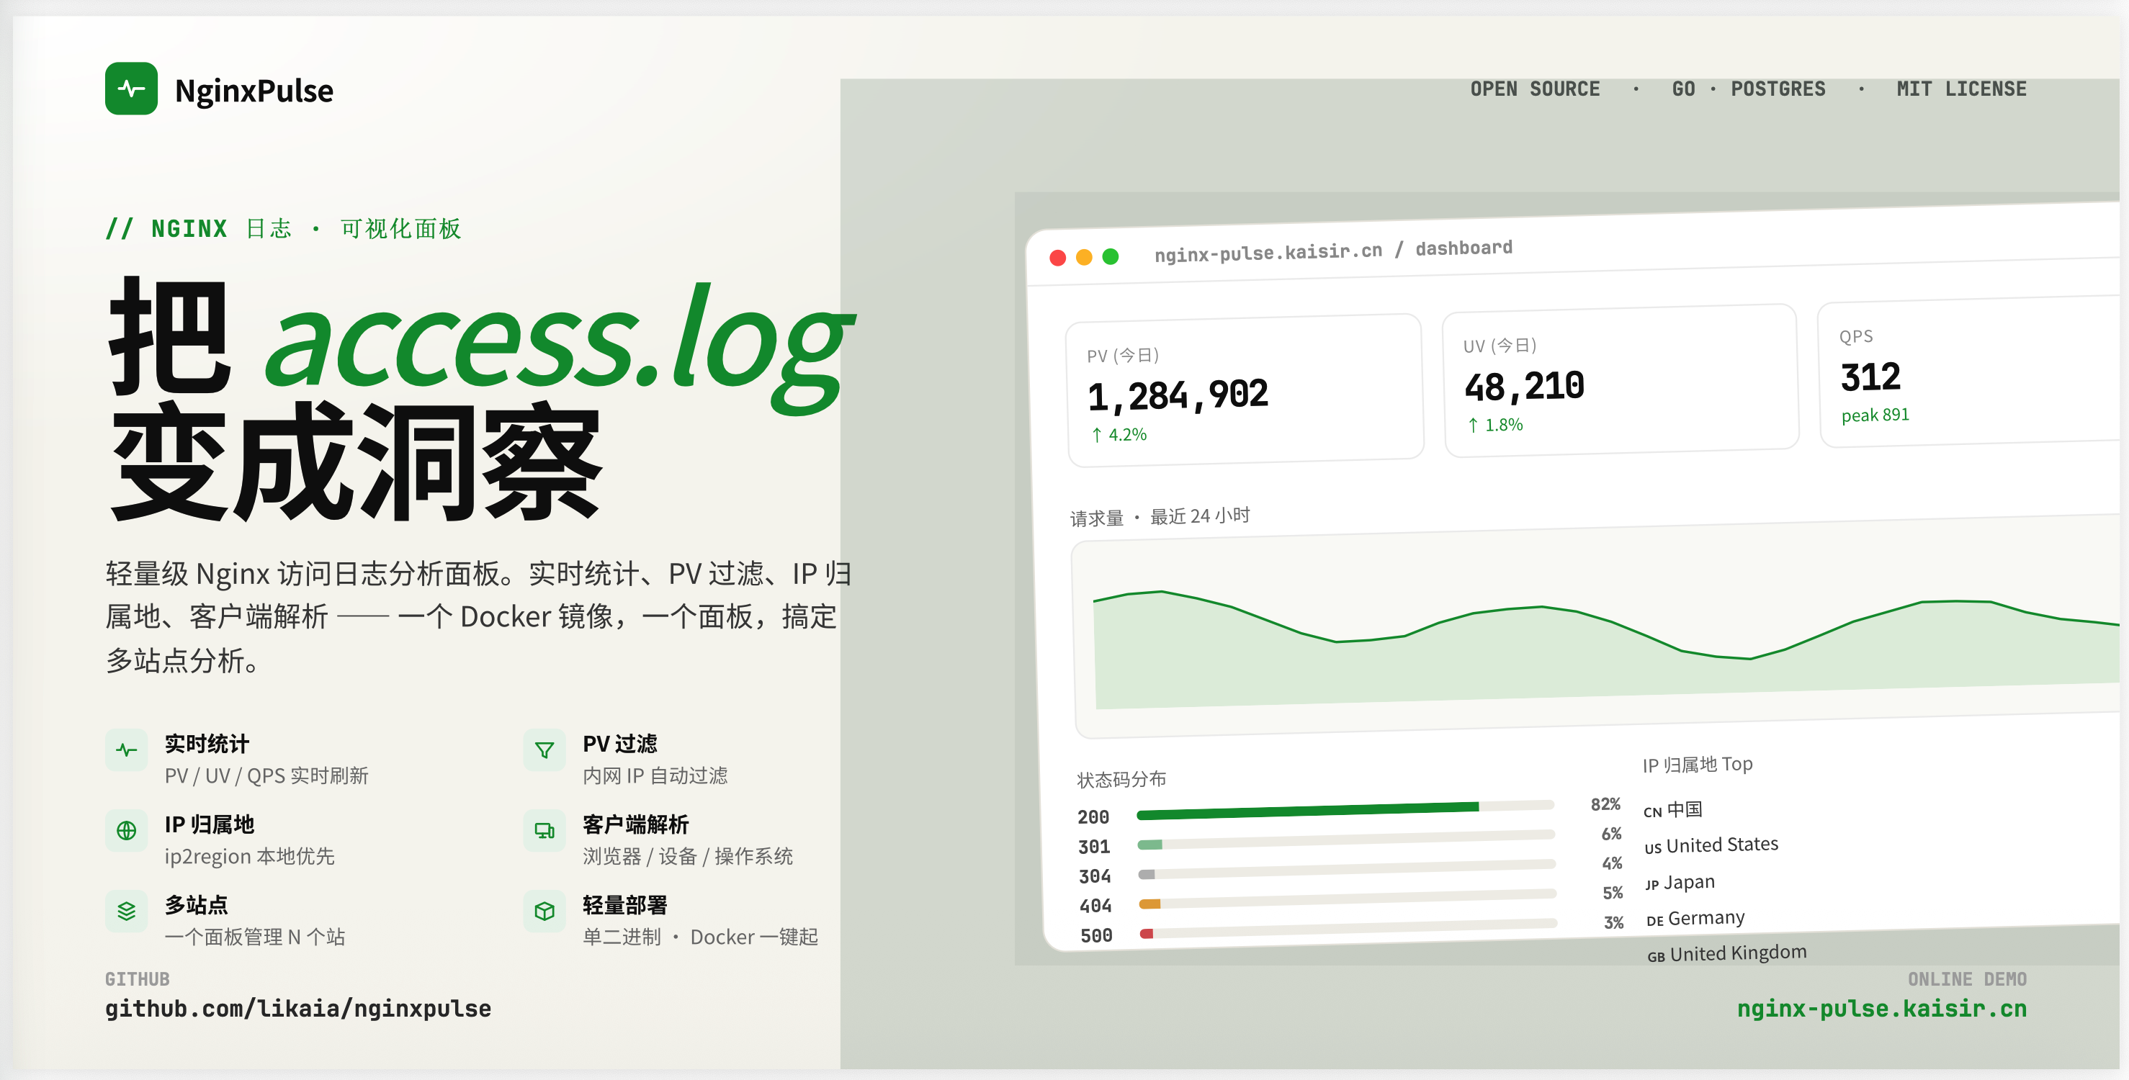Open the nginx-pulse.kaisir.cn online demo link

(1881, 1008)
